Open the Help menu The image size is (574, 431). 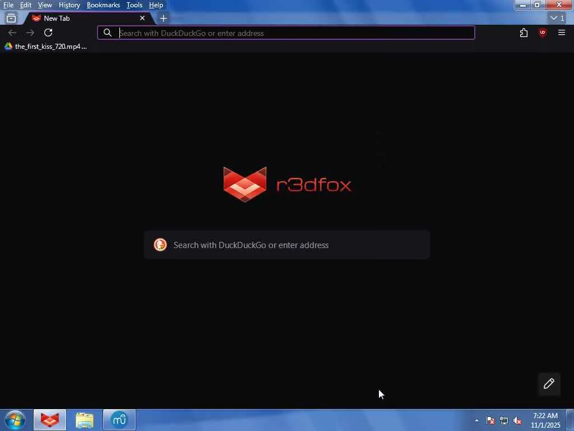(x=156, y=5)
